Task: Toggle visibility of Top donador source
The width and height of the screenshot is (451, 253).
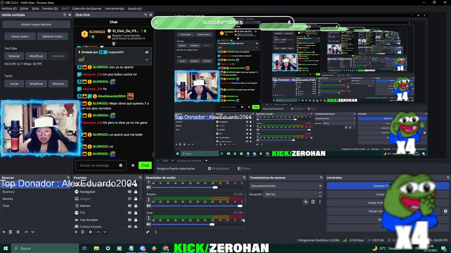Action: [130, 220]
